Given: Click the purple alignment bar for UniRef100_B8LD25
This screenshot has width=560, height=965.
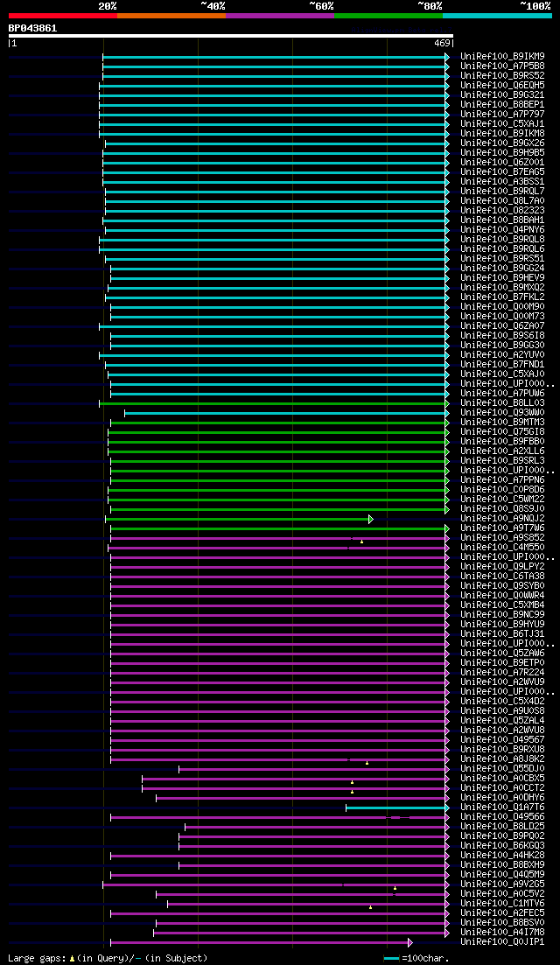Looking at the screenshot, I should (x=315, y=827).
